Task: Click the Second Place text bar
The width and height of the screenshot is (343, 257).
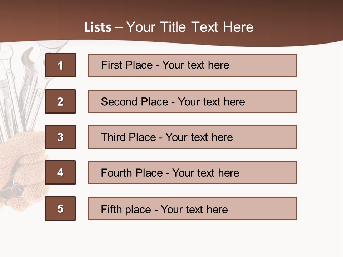Action: [x=192, y=101]
